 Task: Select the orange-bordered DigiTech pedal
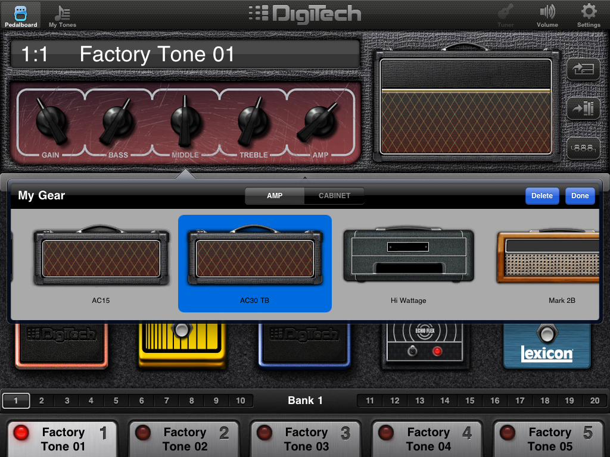(x=61, y=345)
